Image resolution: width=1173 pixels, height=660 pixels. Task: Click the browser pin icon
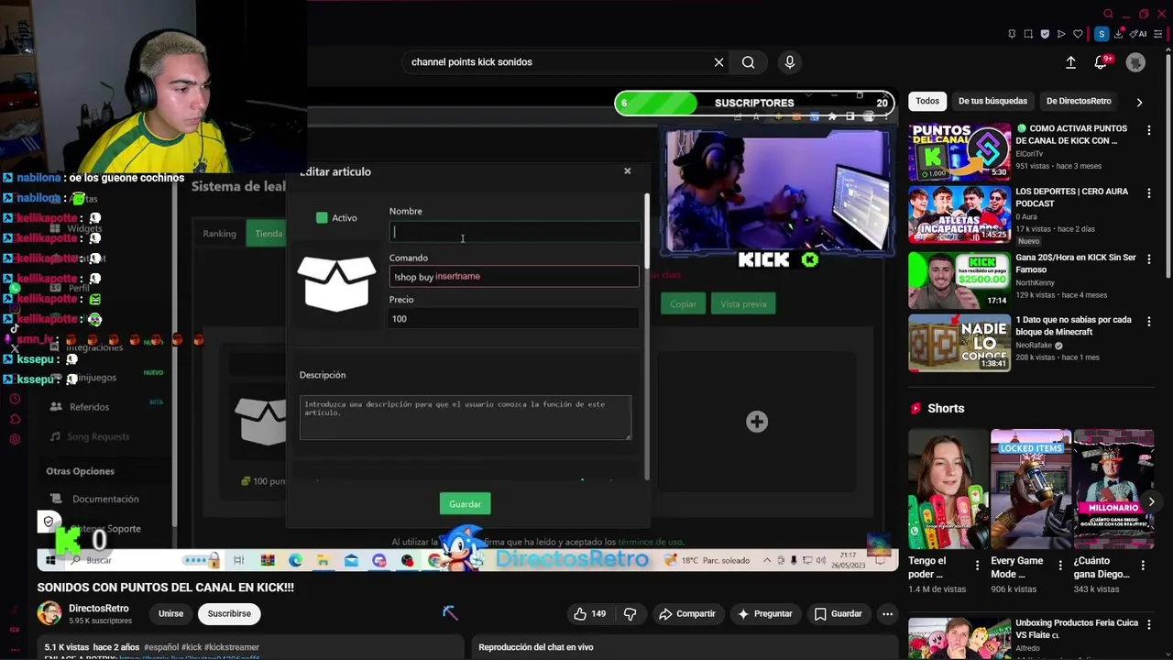pos(1012,34)
